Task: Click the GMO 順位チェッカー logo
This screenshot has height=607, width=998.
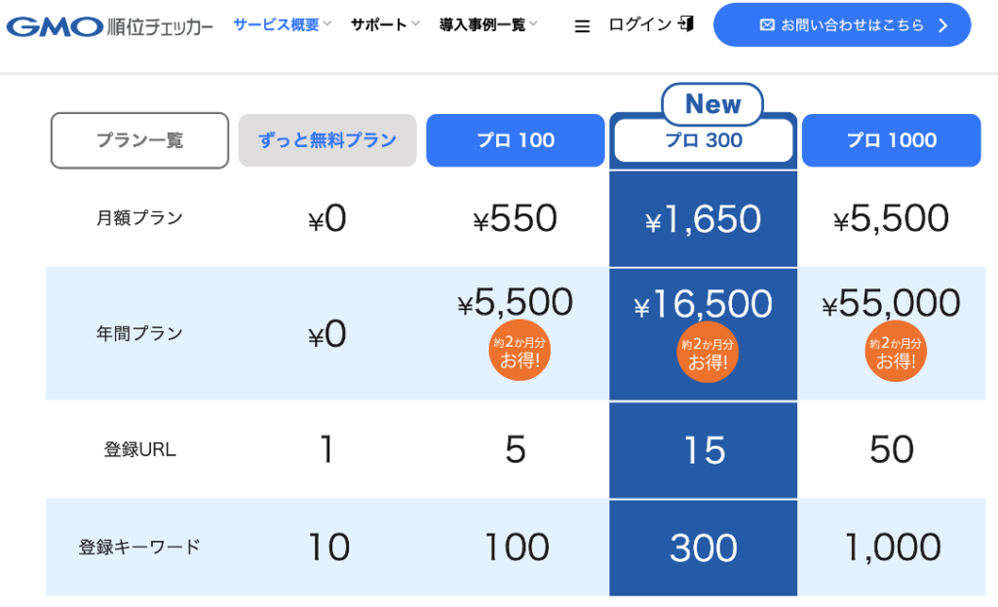Action: 110,25
